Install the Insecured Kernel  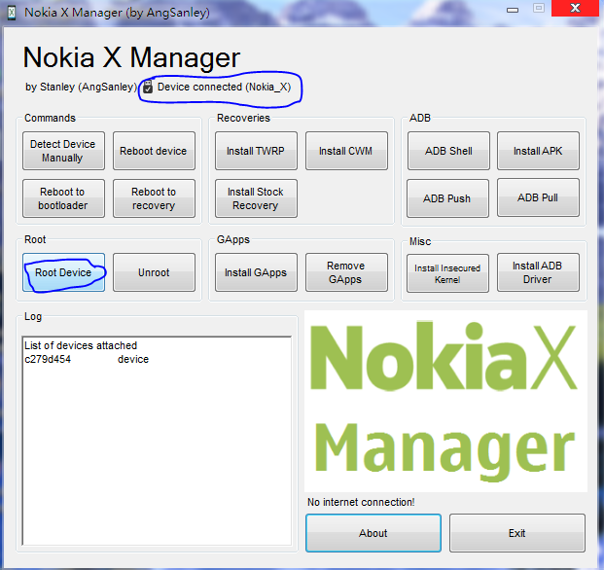[x=447, y=273]
